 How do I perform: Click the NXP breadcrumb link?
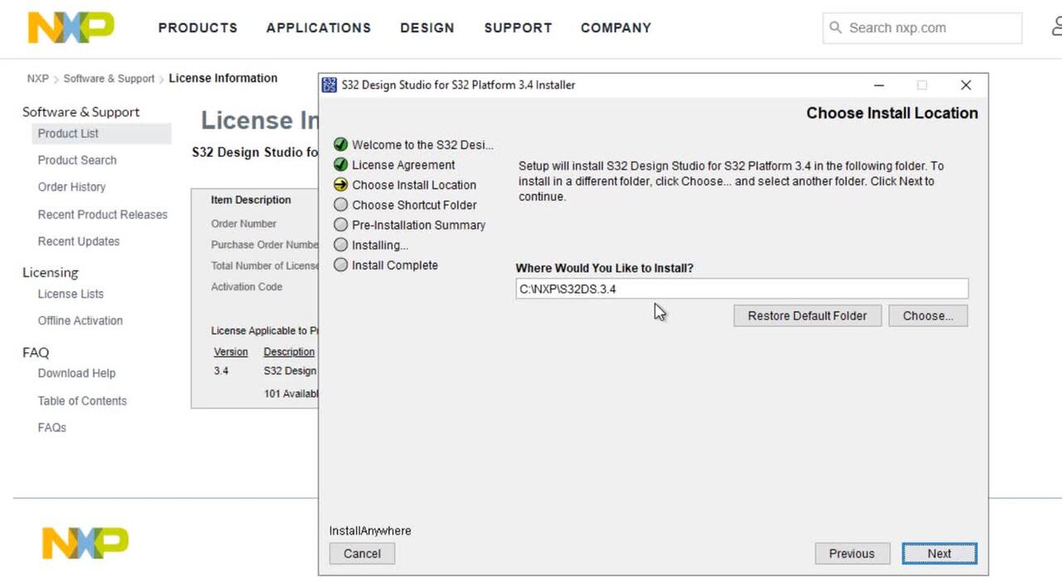tap(37, 79)
